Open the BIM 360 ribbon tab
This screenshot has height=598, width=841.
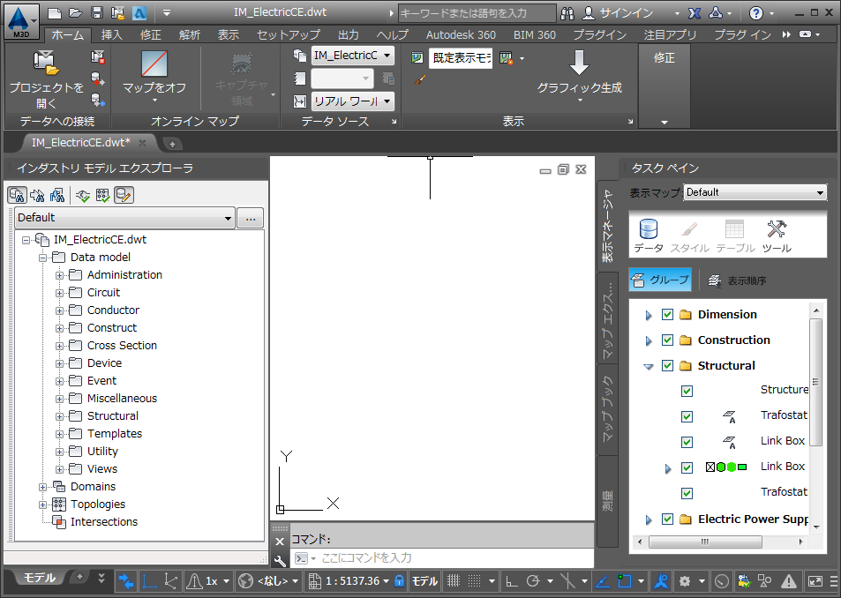[x=535, y=34]
